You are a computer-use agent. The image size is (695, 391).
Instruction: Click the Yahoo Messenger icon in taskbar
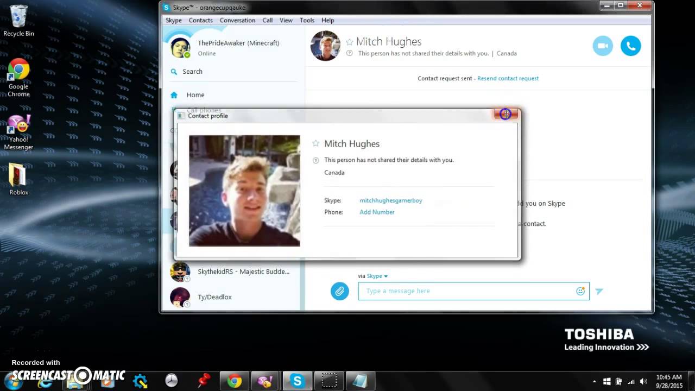point(266,381)
